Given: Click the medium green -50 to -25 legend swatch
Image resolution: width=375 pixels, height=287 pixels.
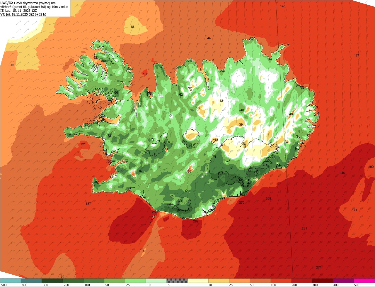Looking at the screenshot, I should [x=115, y=281].
